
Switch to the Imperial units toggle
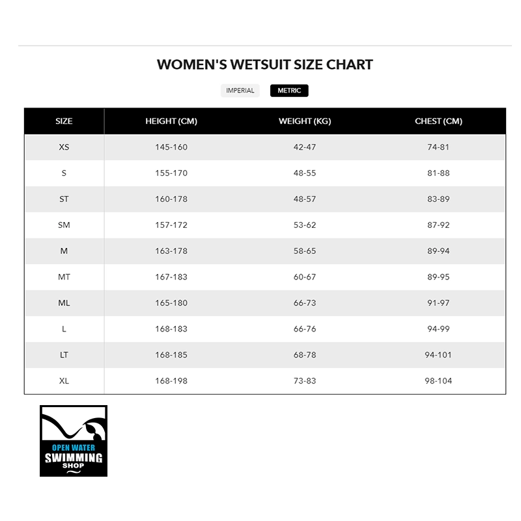point(240,91)
